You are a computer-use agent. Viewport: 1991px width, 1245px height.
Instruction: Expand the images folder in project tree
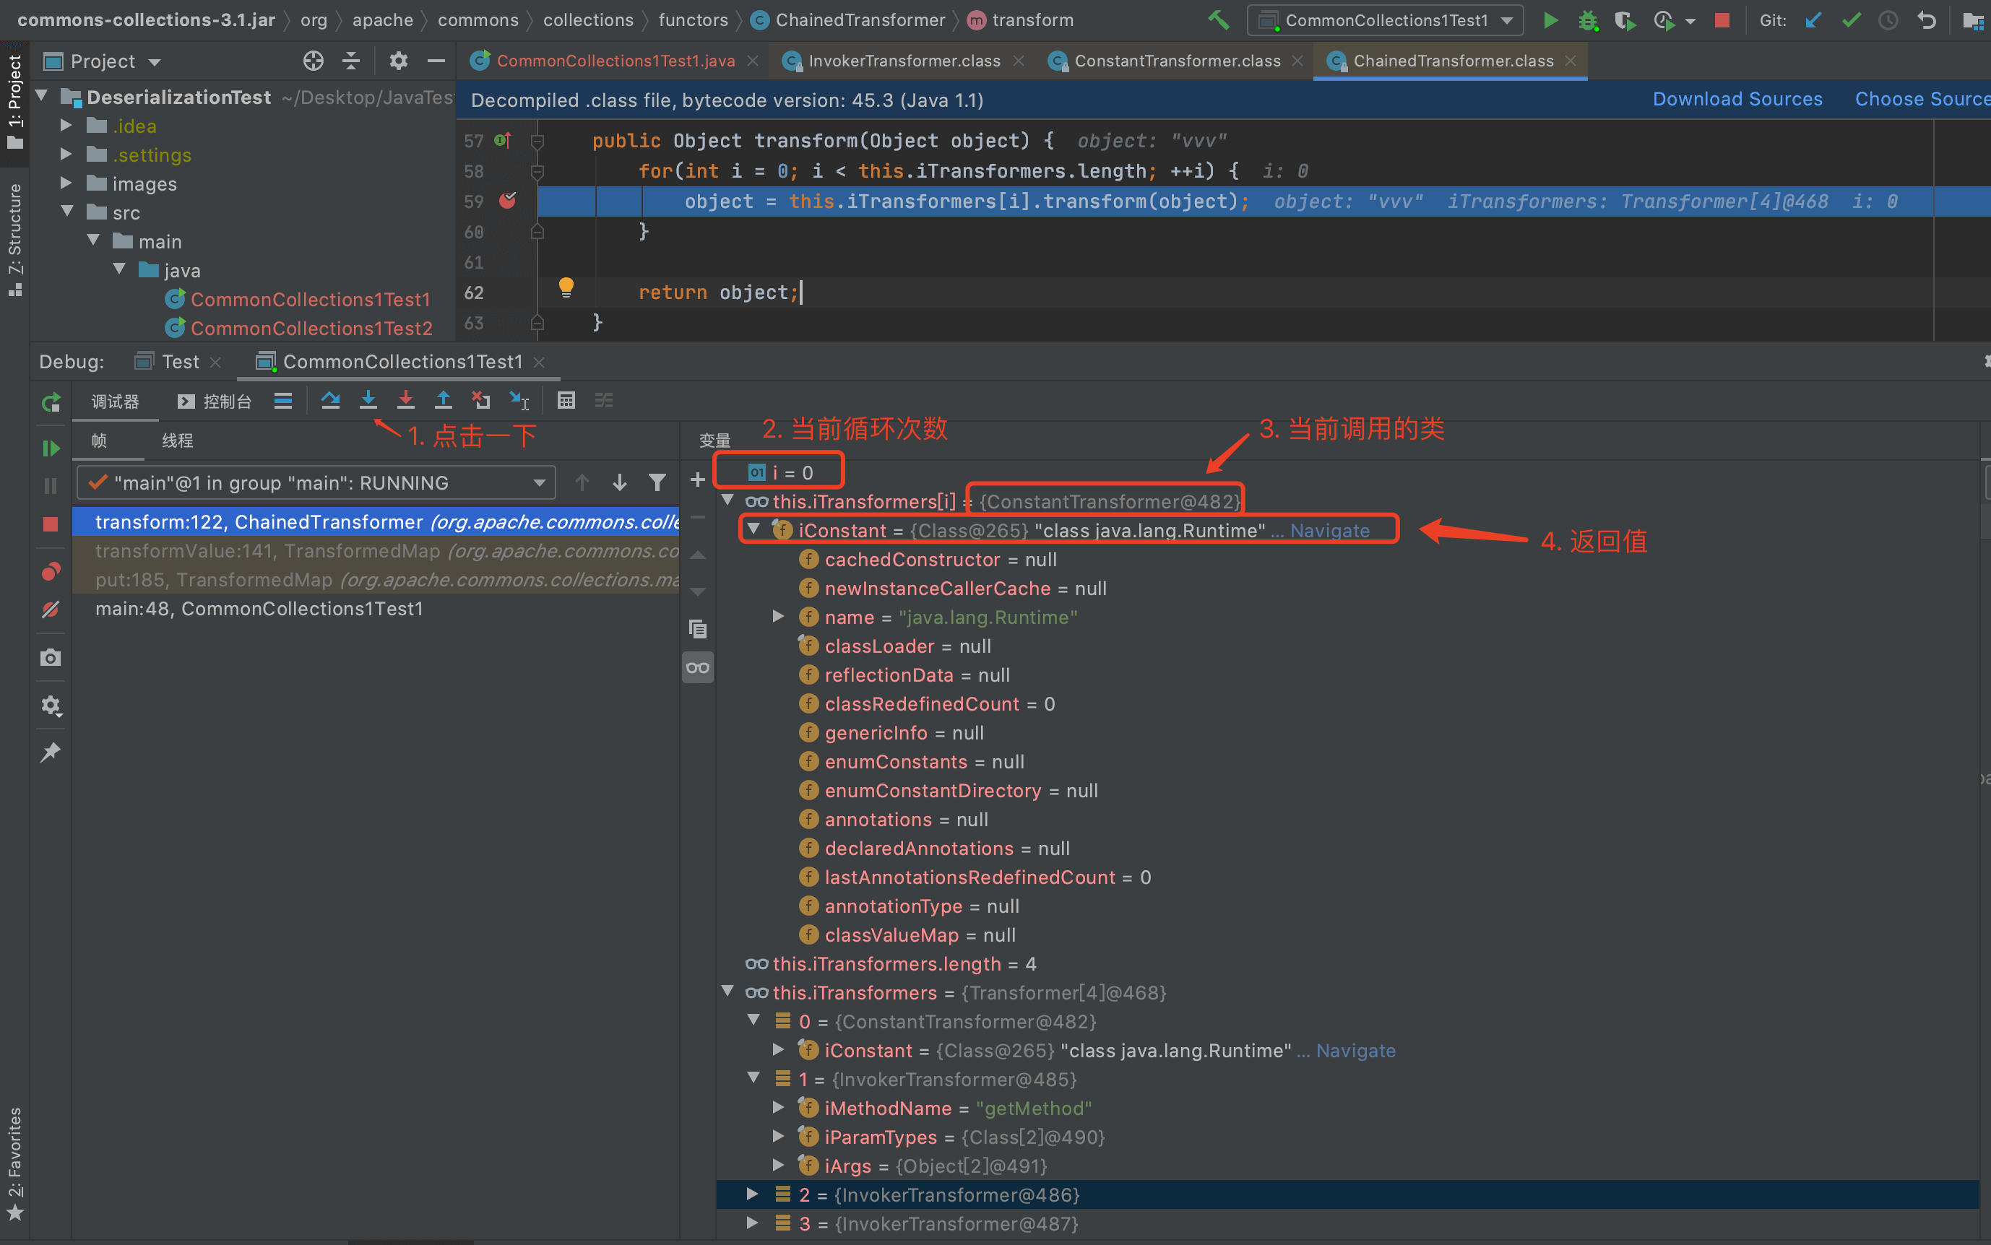pyautogui.click(x=66, y=183)
